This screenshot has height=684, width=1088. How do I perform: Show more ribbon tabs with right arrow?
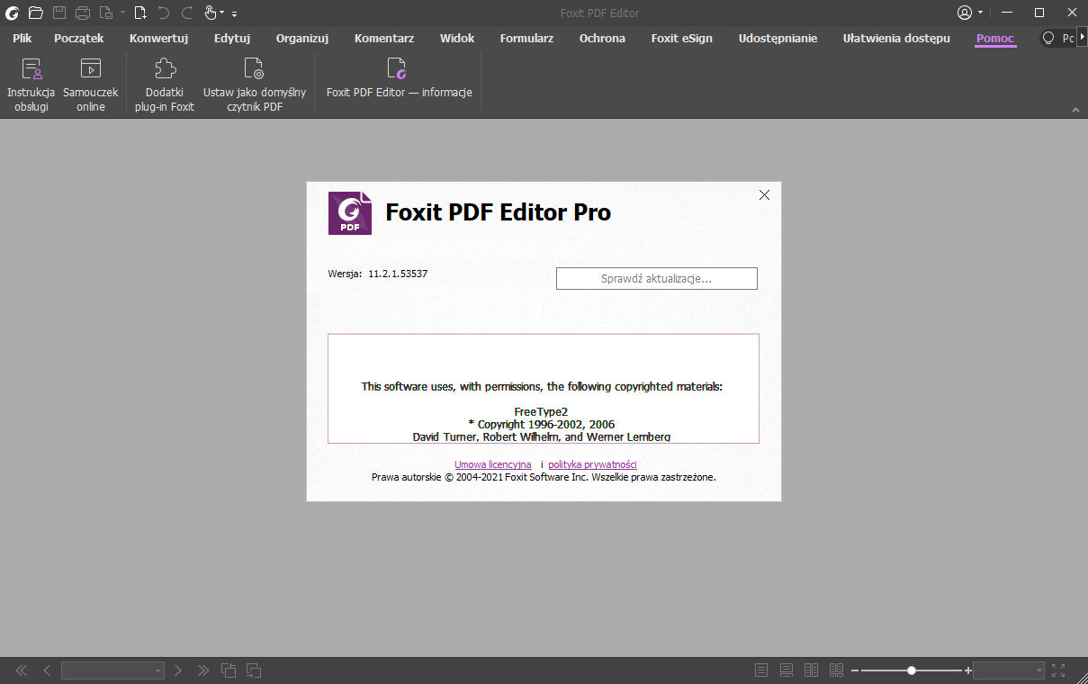[1082, 38]
